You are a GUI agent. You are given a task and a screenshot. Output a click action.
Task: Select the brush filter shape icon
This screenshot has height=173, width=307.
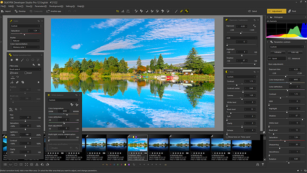pyautogui.click(x=22, y=60)
